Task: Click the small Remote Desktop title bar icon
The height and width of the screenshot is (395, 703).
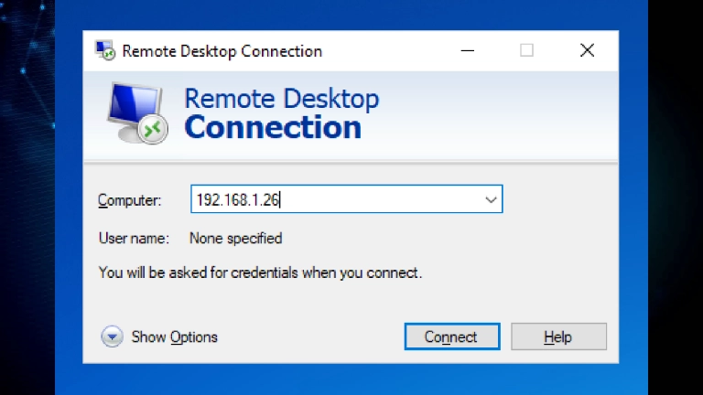Action: coord(105,50)
